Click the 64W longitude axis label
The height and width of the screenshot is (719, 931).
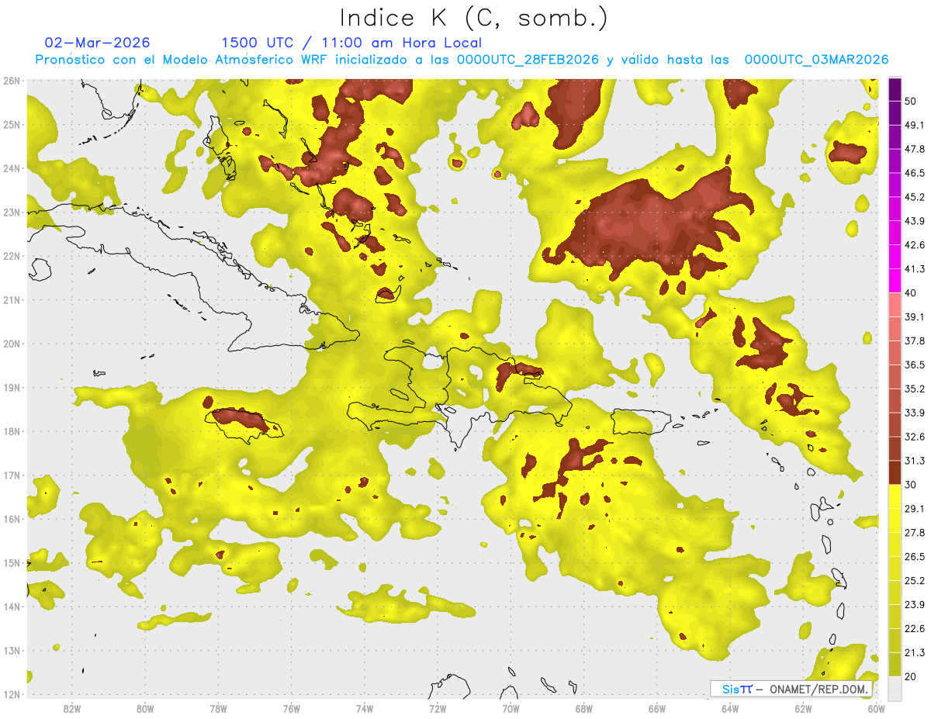(730, 708)
